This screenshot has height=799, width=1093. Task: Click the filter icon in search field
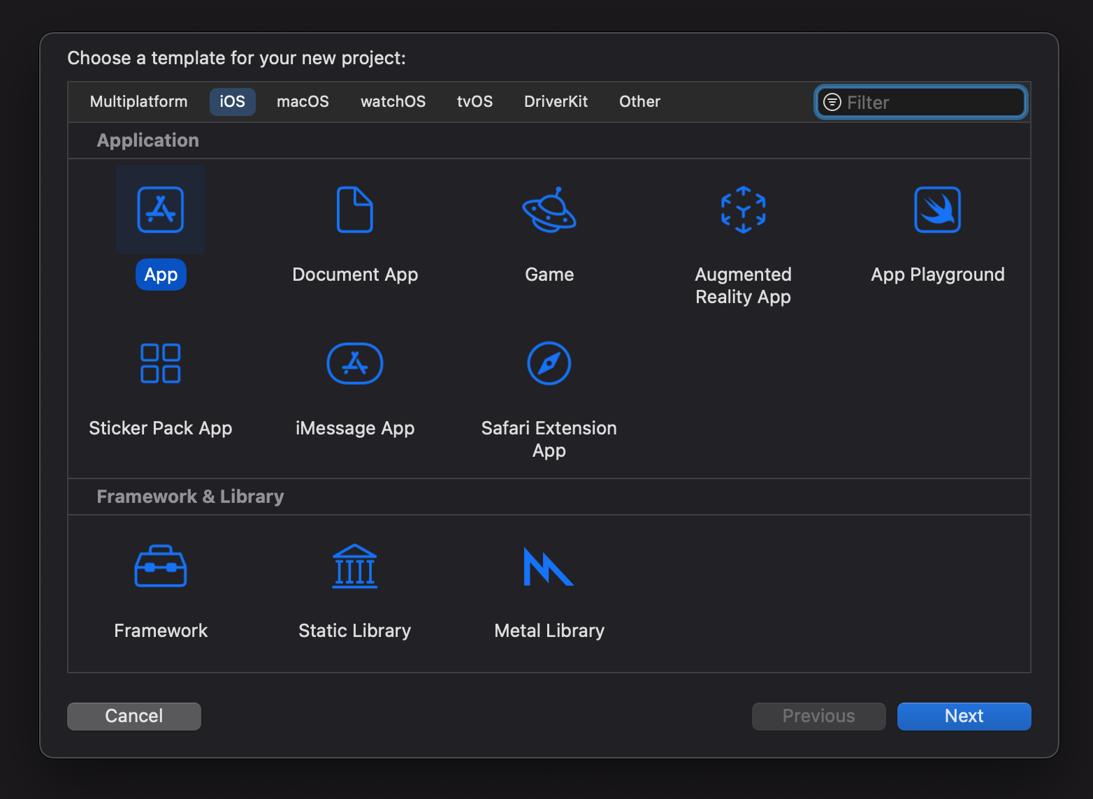pos(832,102)
